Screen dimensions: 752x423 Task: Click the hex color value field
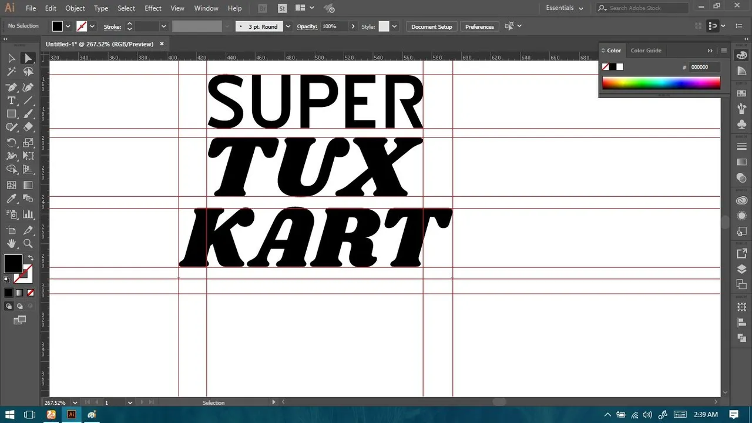[x=704, y=67]
